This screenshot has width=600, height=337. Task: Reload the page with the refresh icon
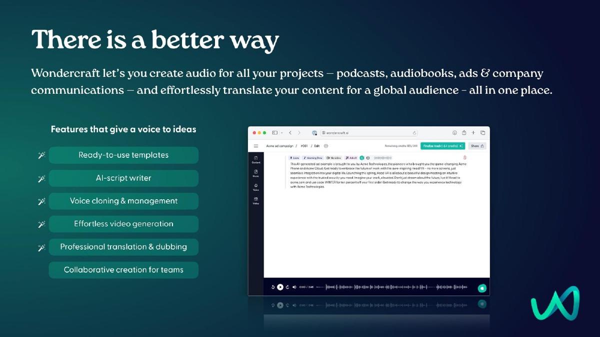tap(414, 133)
